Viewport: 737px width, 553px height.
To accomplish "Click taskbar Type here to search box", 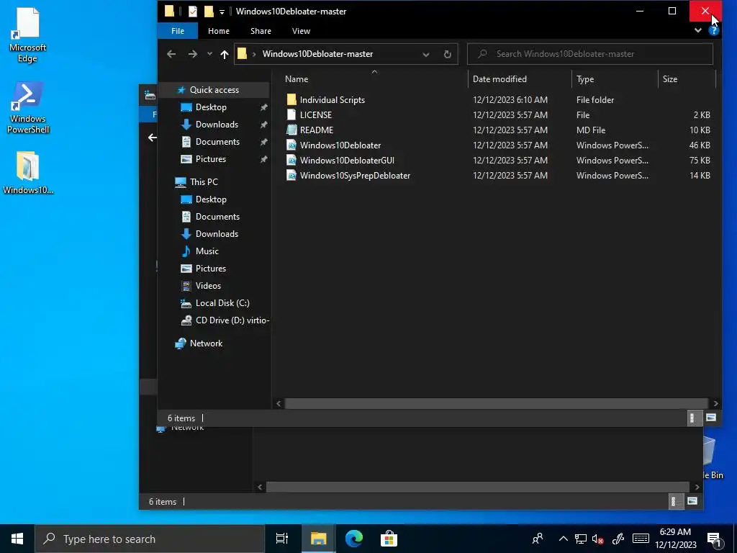I will click(x=150, y=539).
